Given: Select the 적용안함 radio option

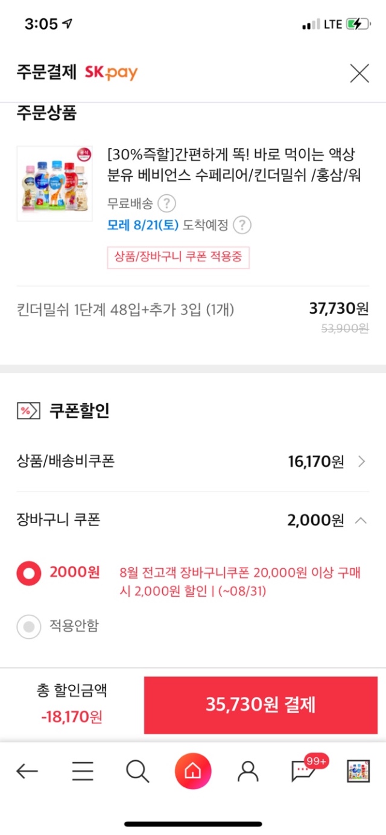Looking at the screenshot, I should [x=29, y=627].
